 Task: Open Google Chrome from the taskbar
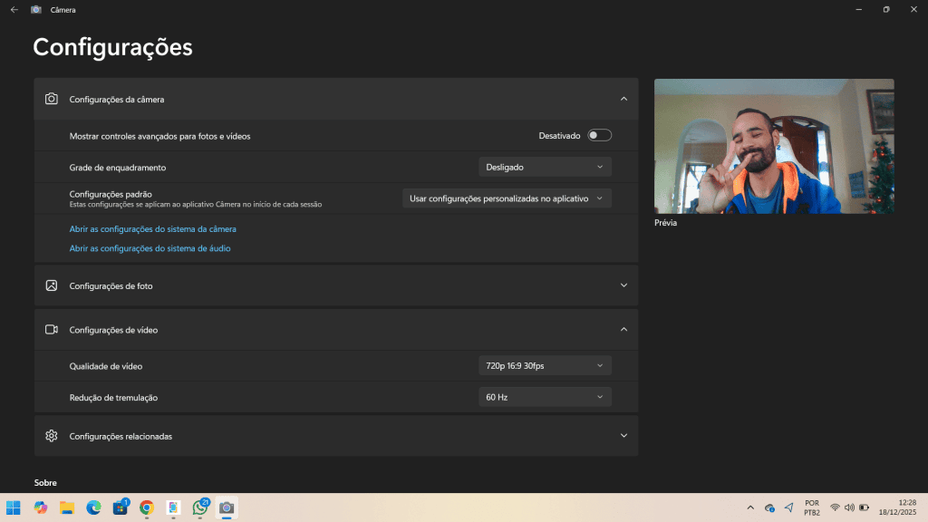[147, 507]
